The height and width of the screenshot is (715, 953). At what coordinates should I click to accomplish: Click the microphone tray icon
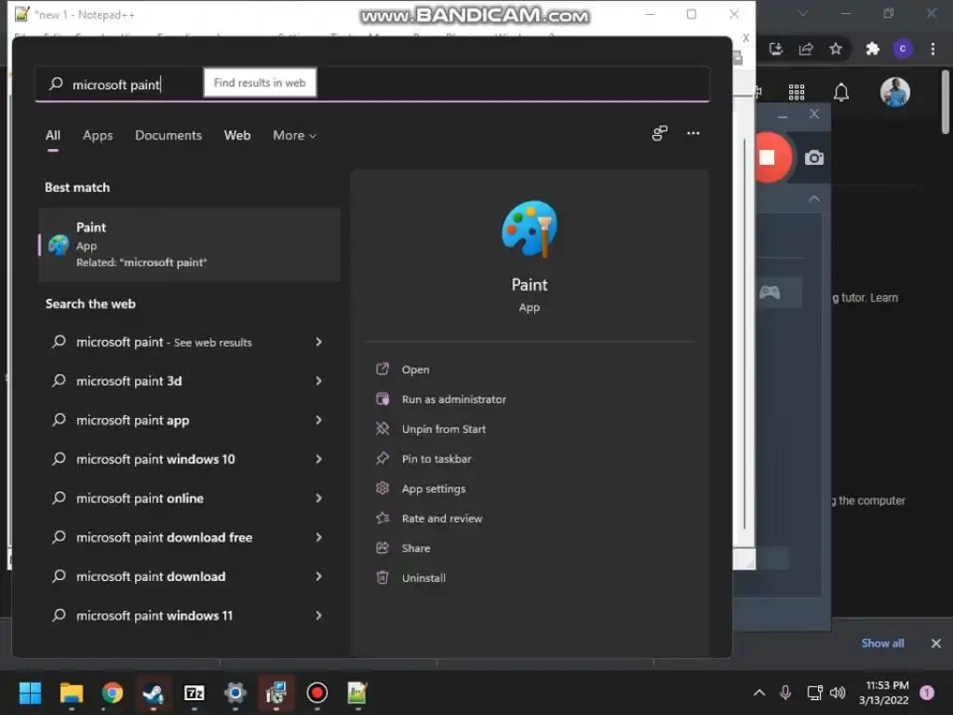[x=785, y=693]
